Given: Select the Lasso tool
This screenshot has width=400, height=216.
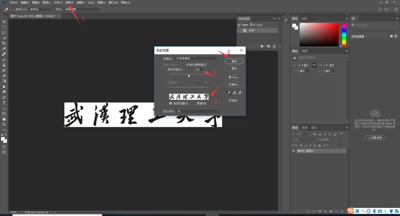Looking at the screenshot, I should 4,33.
